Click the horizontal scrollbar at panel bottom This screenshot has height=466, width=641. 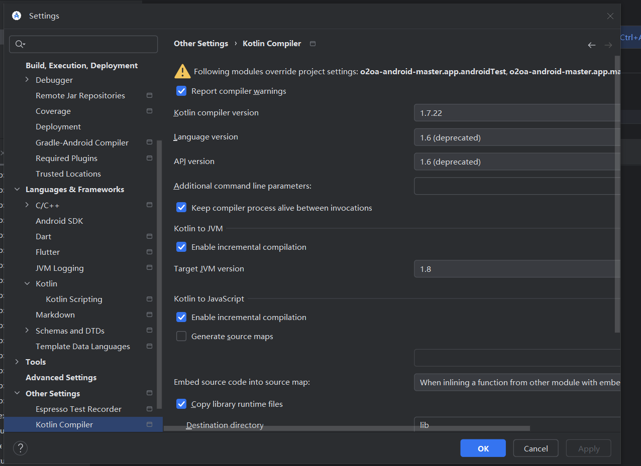(347, 428)
